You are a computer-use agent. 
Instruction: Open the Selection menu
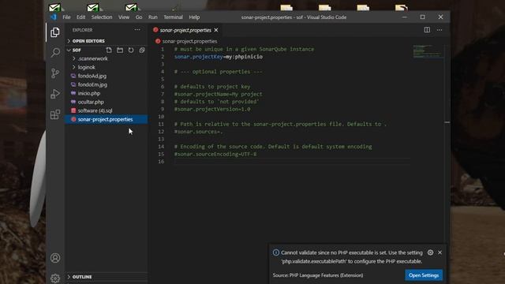click(x=102, y=17)
